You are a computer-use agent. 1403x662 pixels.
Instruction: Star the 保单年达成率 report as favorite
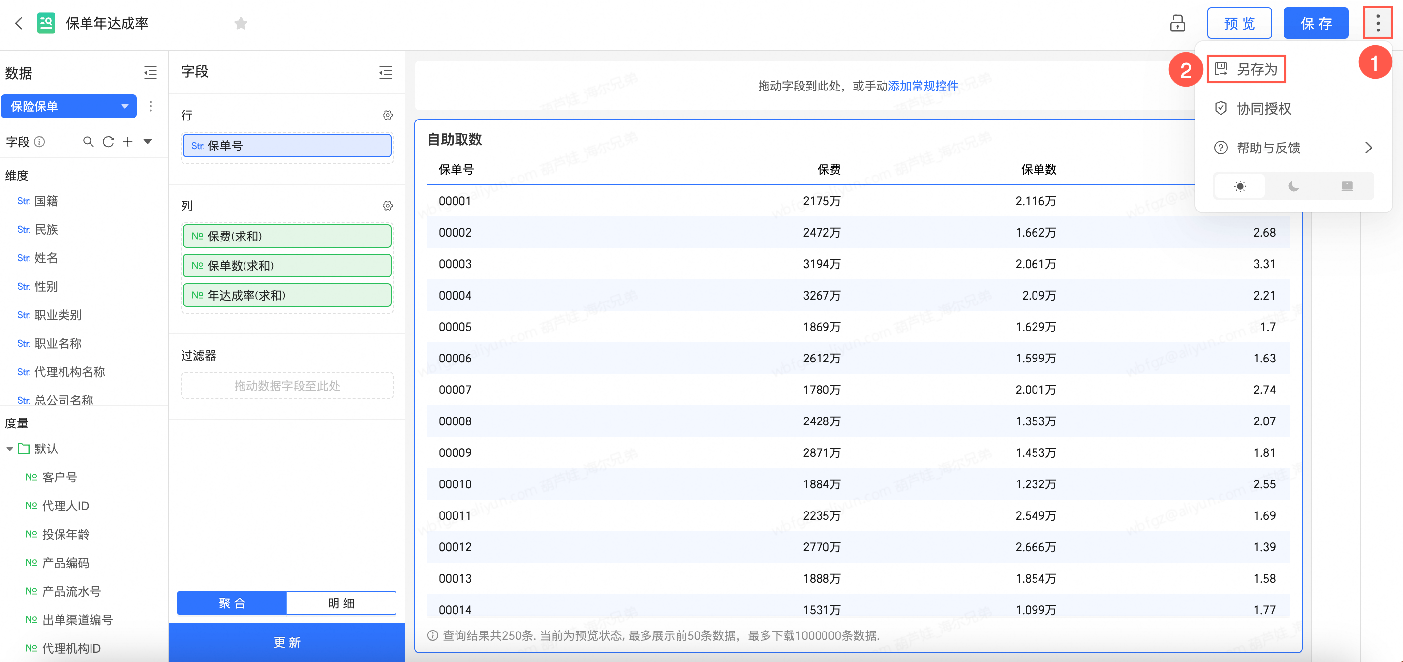[241, 24]
